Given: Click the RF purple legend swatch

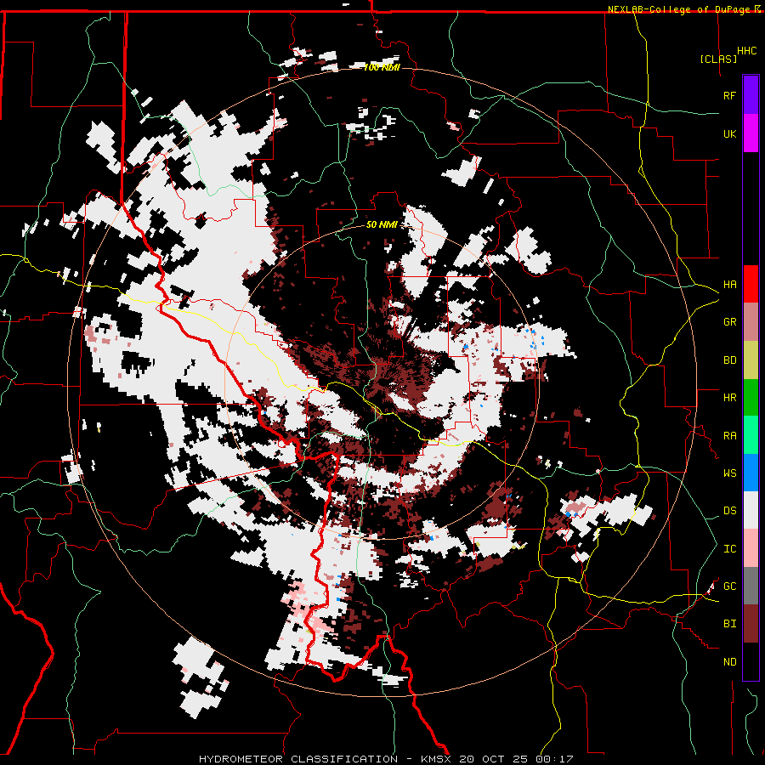Looking at the screenshot, I should pos(751,95).
